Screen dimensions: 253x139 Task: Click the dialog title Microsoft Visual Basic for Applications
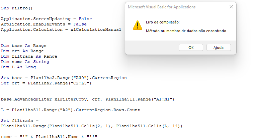162,7
